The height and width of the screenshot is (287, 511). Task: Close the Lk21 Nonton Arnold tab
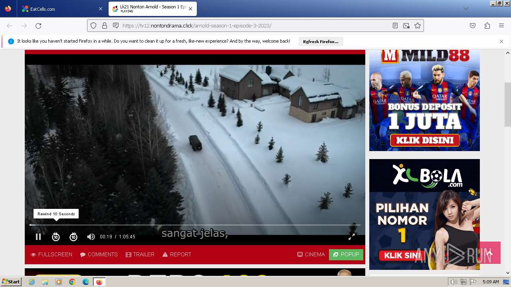[190, 9]
